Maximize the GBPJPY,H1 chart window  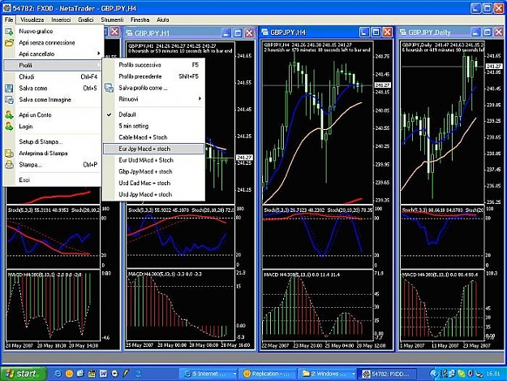click(238, 33)
